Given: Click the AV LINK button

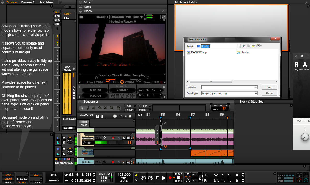Looking at the screenshot, I should pos(69,128).
